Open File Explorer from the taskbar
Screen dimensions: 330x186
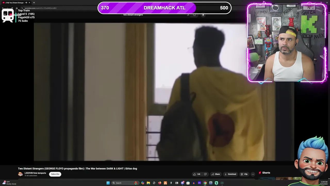(148, 183)
